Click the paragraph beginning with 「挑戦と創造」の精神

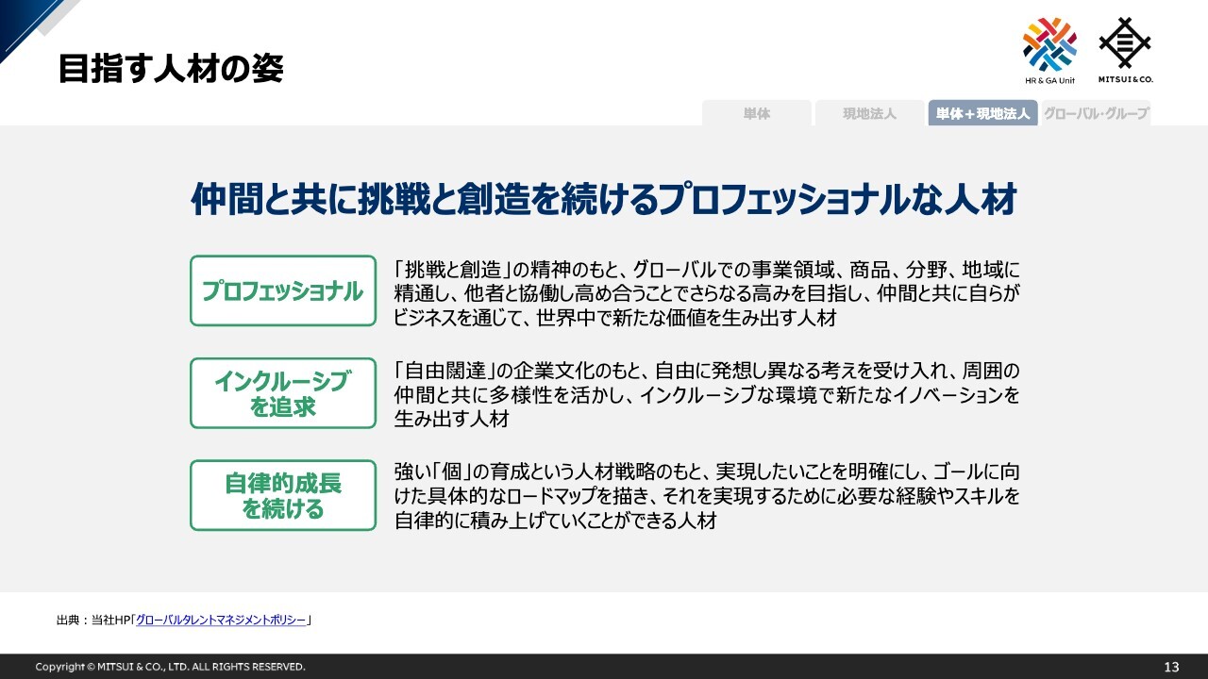click(706, 292)
